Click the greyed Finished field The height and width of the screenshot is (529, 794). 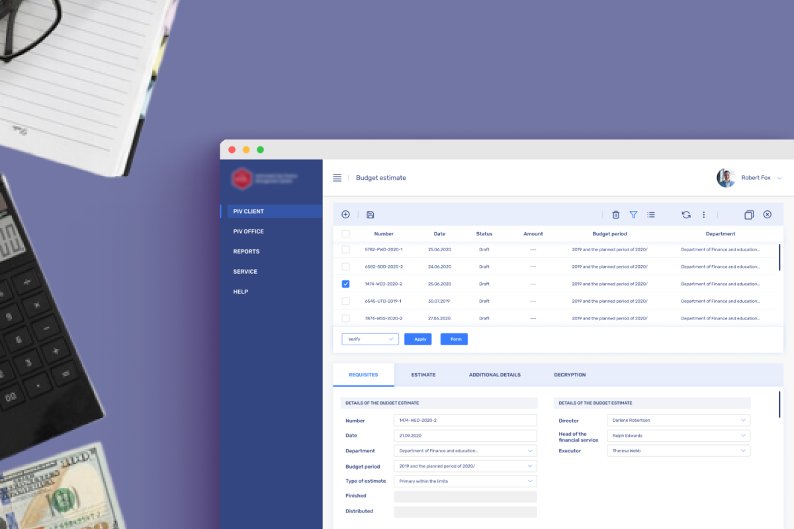click(465, 497)
